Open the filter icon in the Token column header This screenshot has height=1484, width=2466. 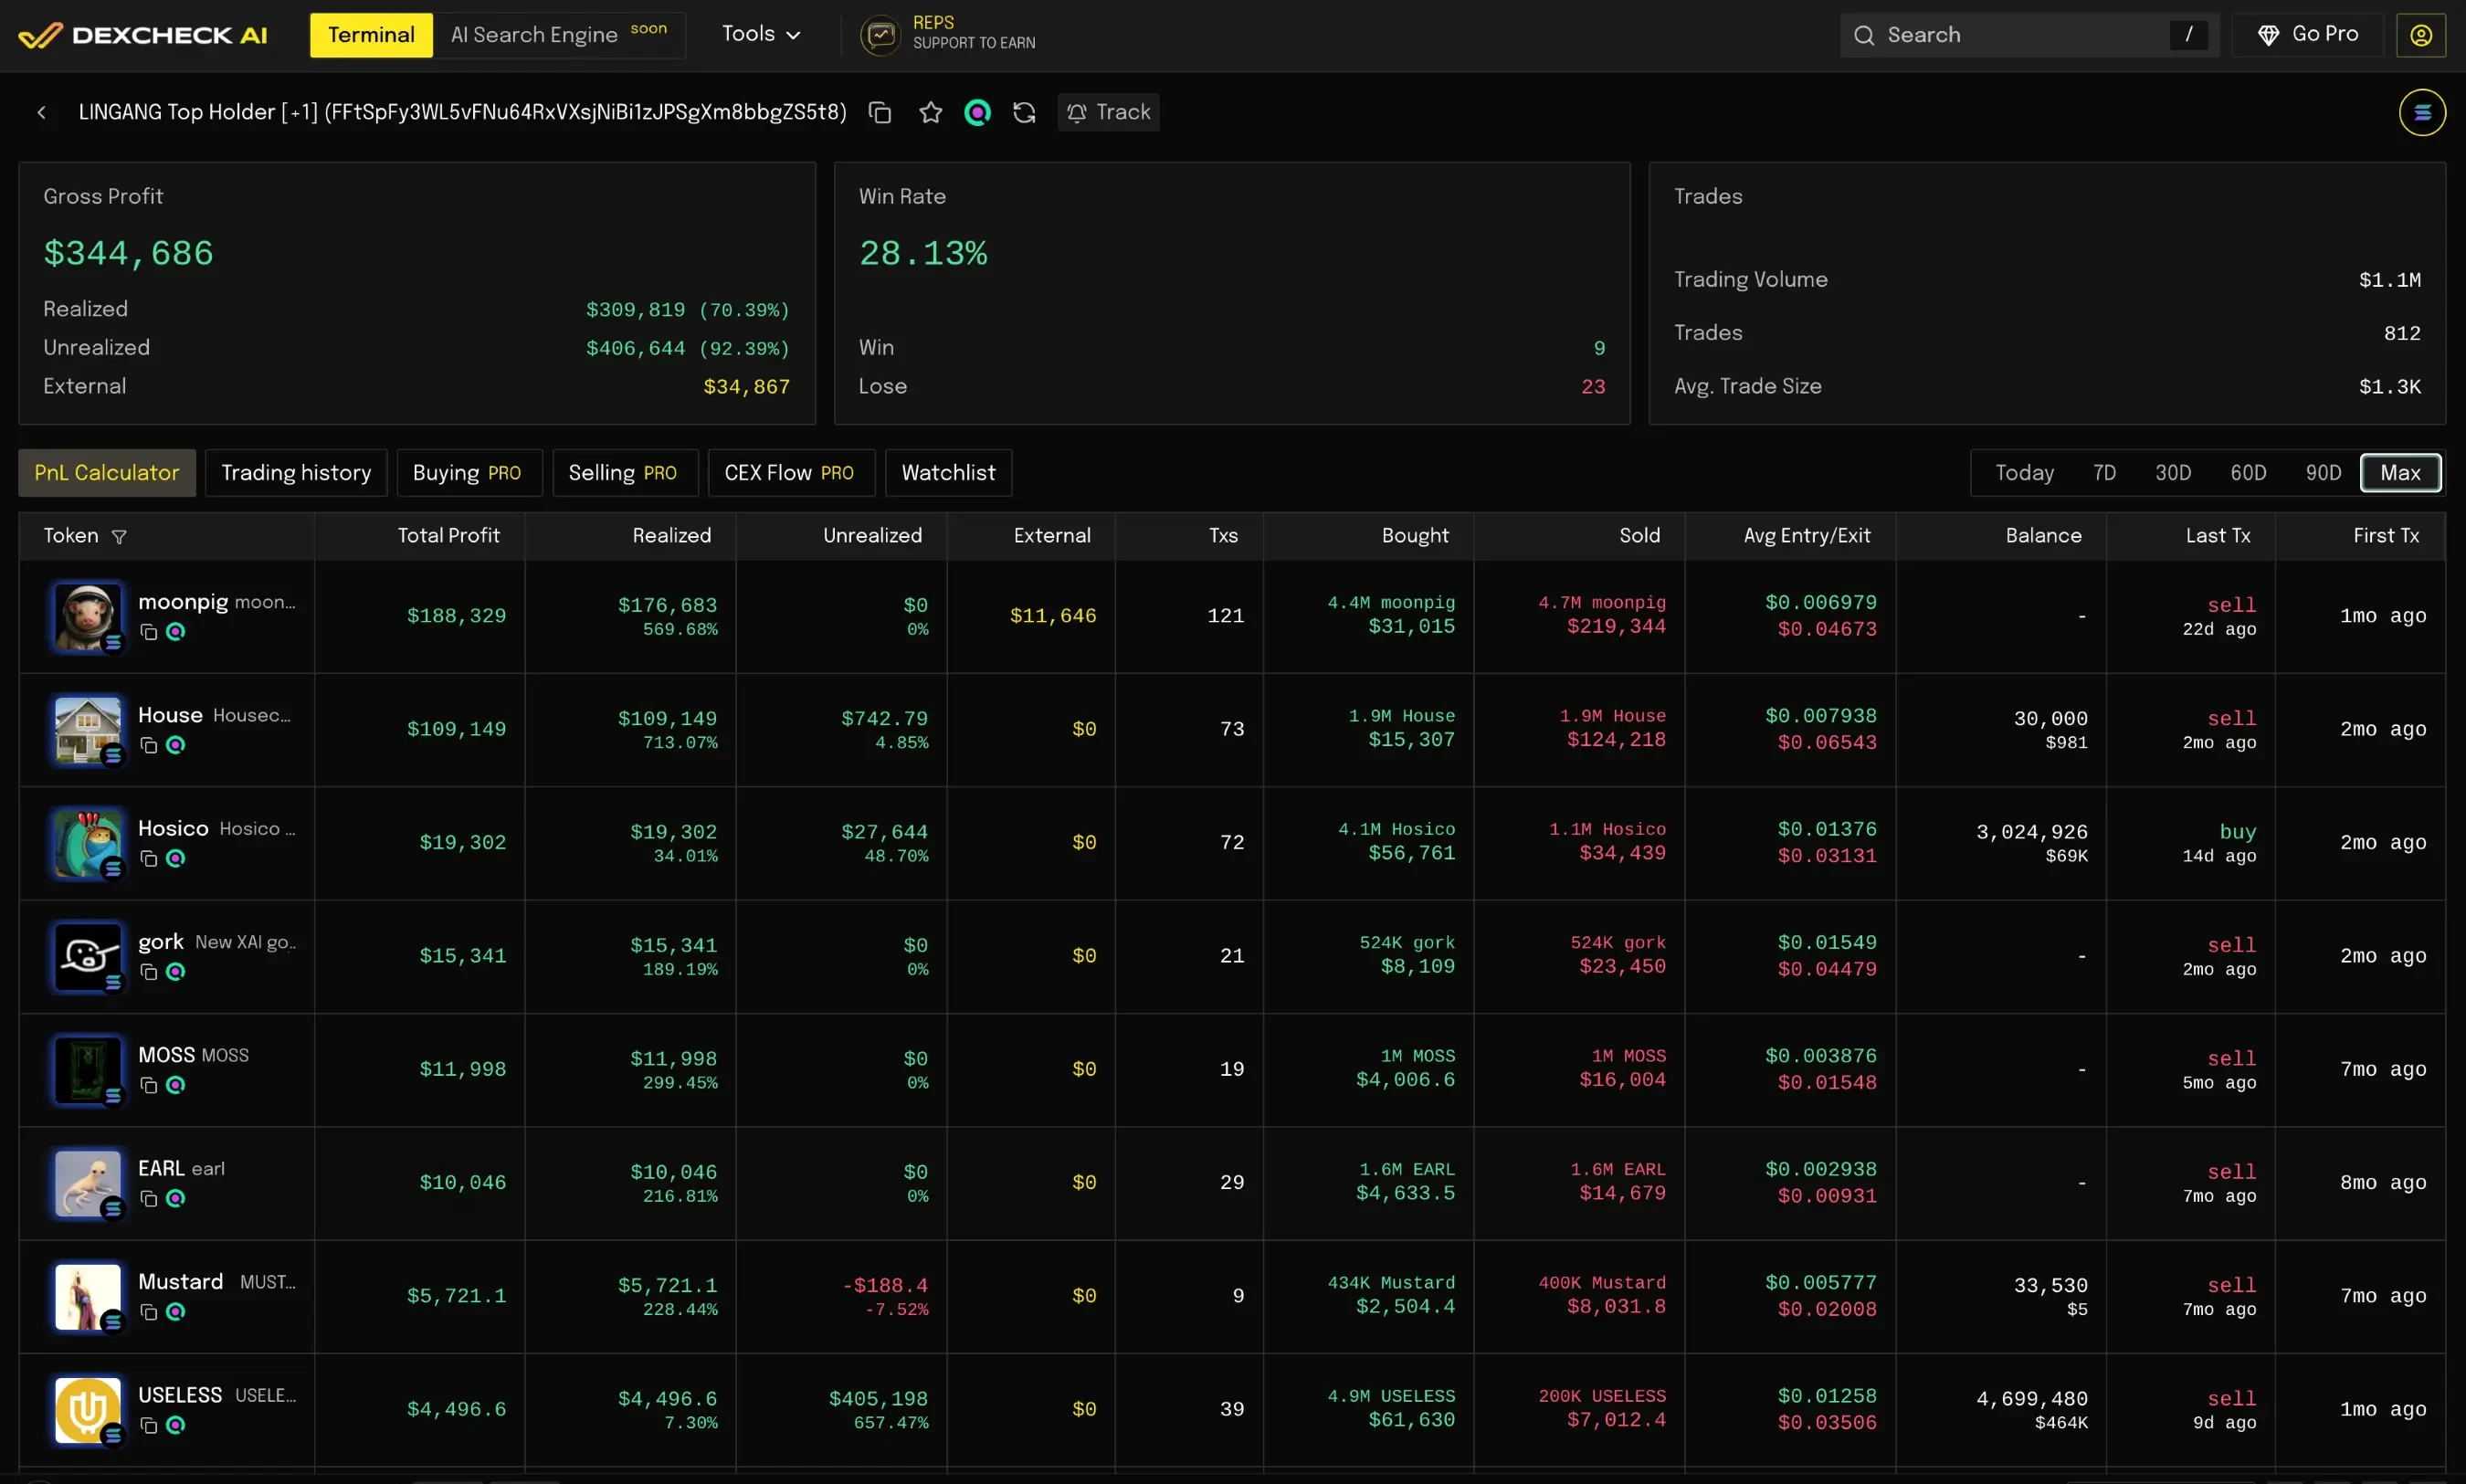coord(120,536)
